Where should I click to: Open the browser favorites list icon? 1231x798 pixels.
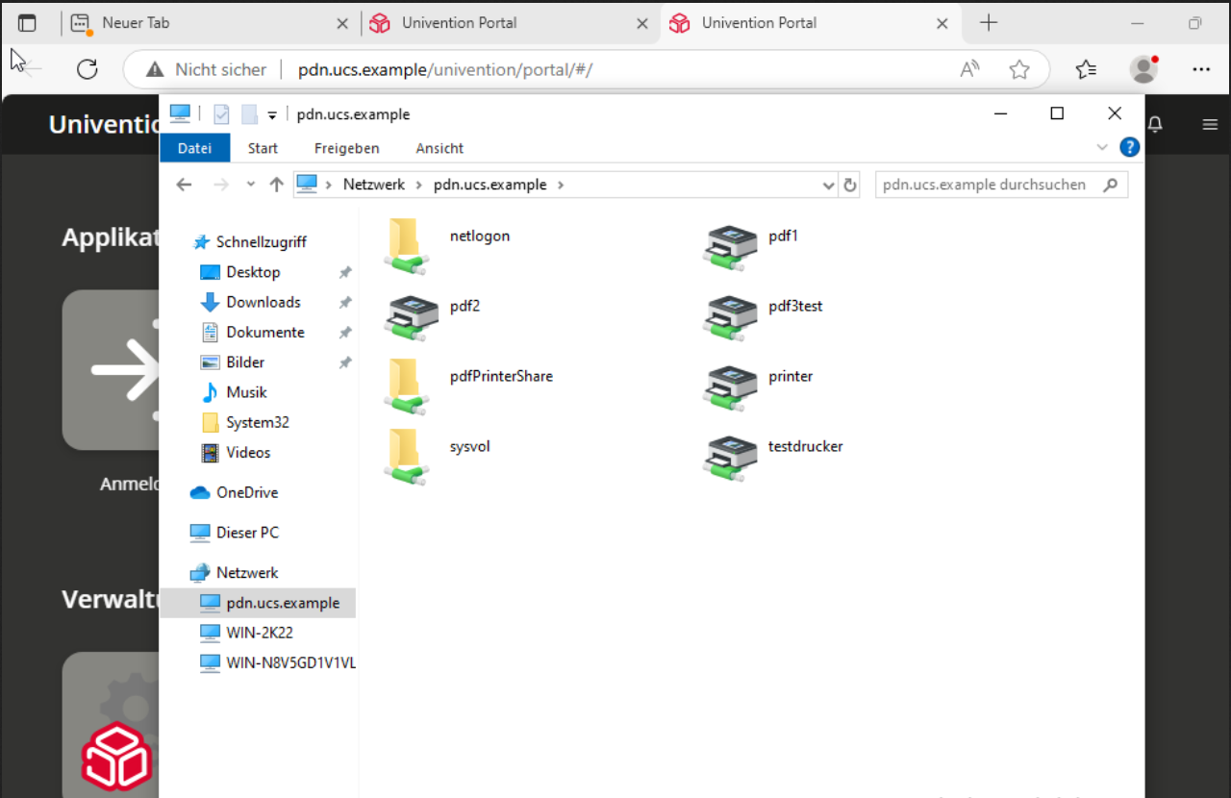1086,69
